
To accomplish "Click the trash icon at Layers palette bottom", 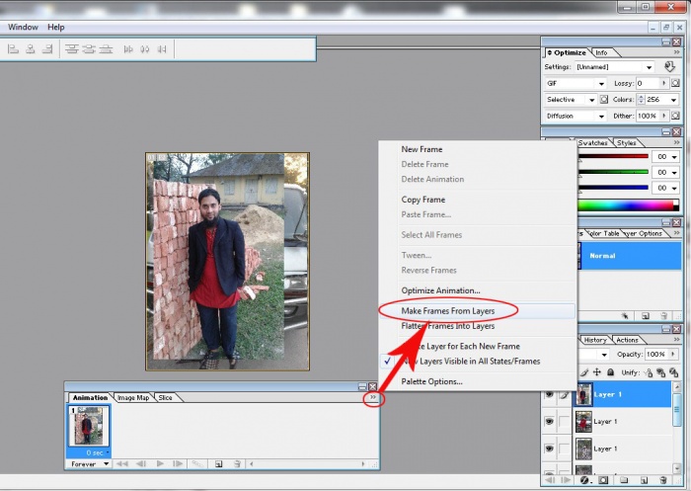I will click(660, 481).
